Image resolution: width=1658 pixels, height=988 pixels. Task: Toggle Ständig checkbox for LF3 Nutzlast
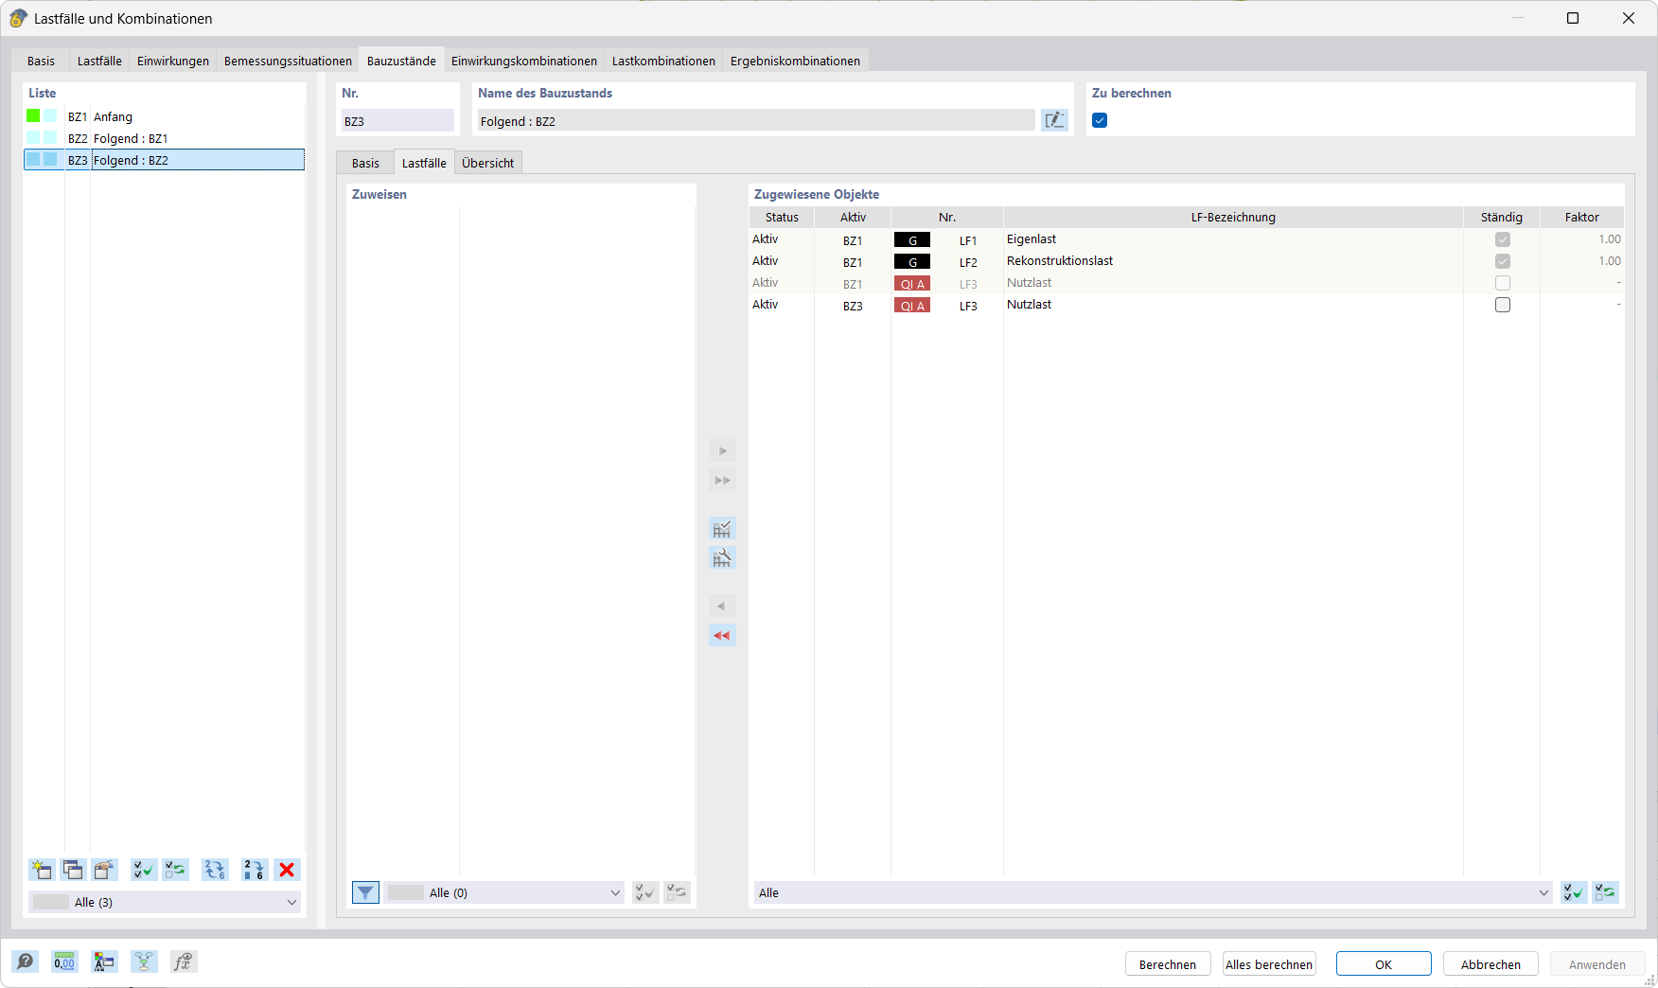[1502, 305]
